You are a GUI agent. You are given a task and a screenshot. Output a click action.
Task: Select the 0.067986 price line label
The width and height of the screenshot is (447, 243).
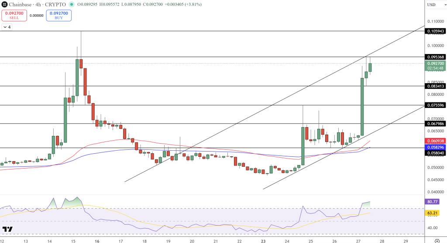point(436,124)
